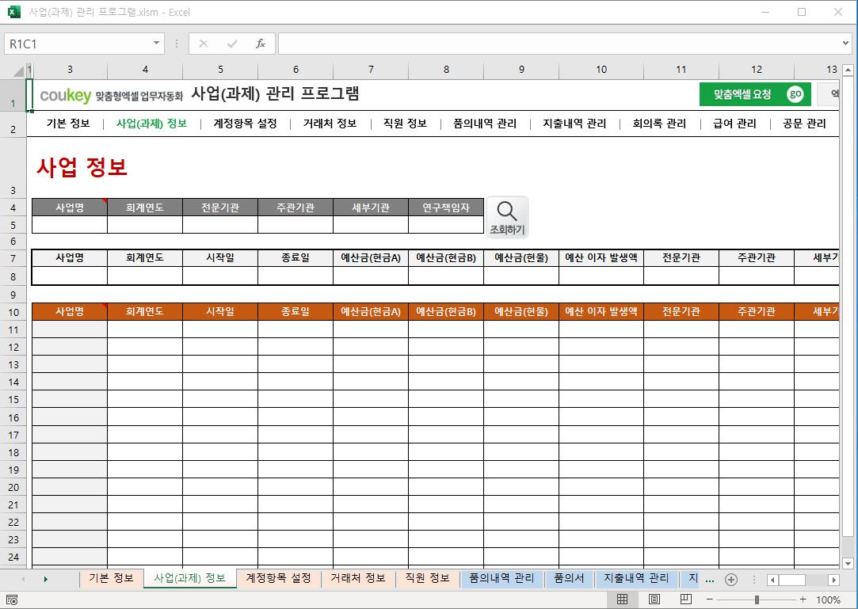Switch to Page Break Preview icon

685,599
